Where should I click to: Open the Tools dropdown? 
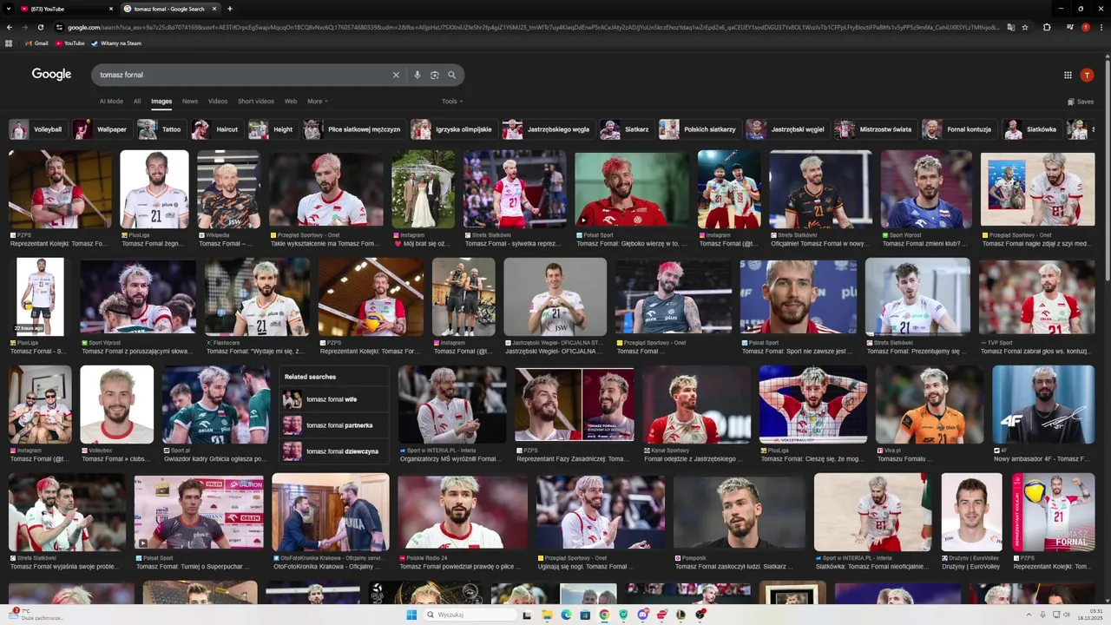[450, 102]
